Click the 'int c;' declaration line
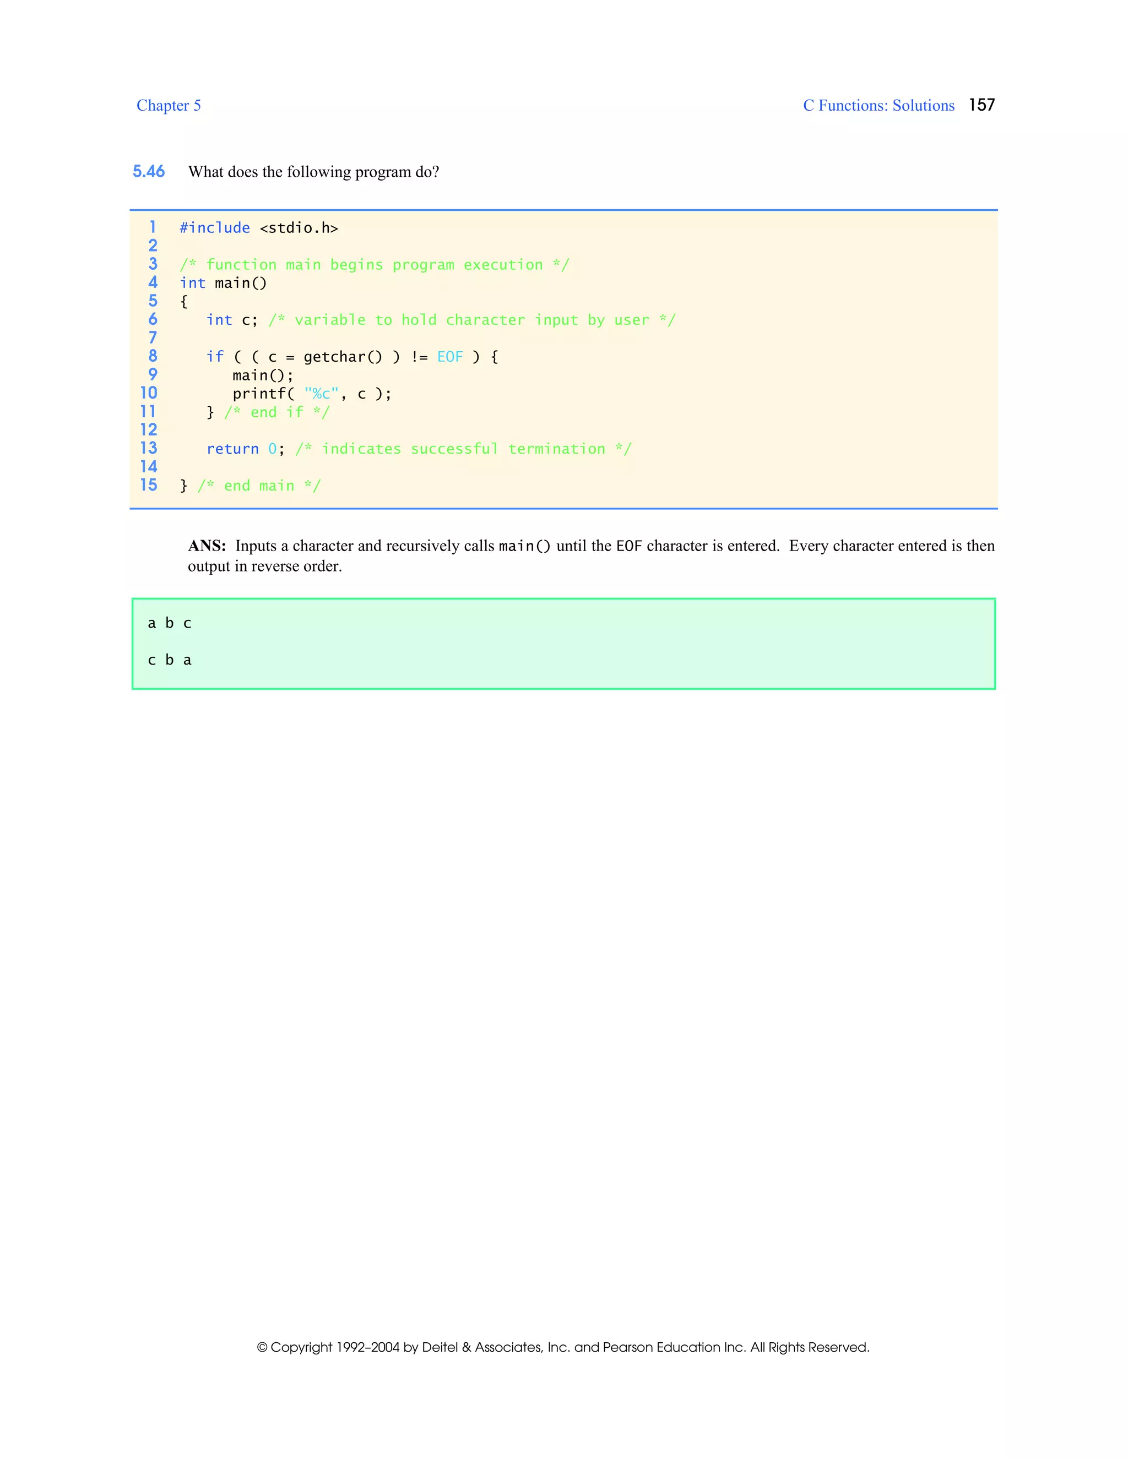Viewport: 1128px width, 1459px height. tap(232, 320)
